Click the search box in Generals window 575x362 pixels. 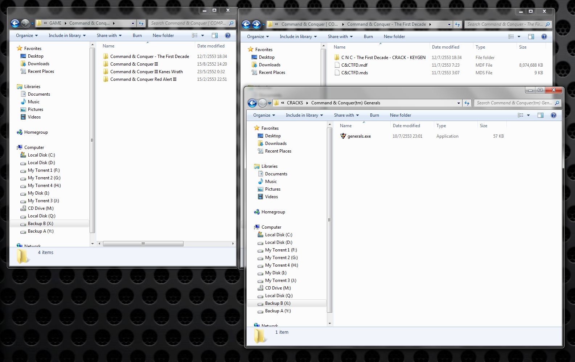[x=517, y=103]
